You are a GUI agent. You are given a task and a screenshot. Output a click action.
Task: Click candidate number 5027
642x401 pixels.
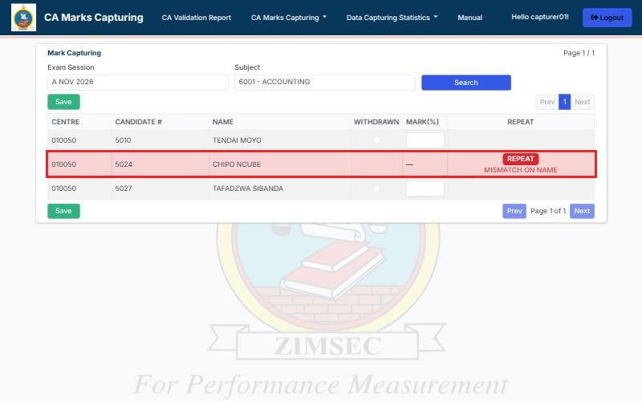coord(124,188)
